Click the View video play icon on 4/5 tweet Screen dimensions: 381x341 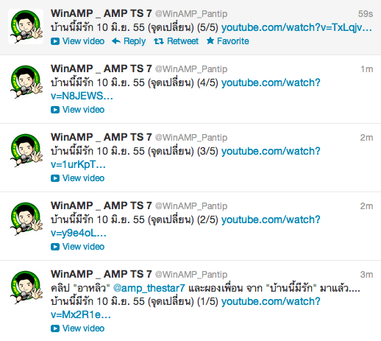(55, 110)
